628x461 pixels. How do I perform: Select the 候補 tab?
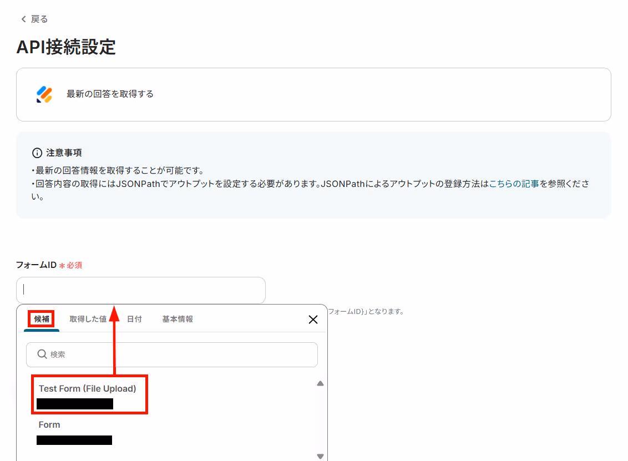[42, 319]
